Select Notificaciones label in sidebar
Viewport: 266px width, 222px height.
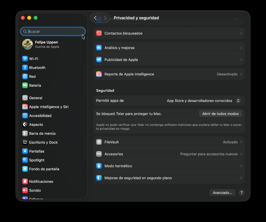[41, 181]
